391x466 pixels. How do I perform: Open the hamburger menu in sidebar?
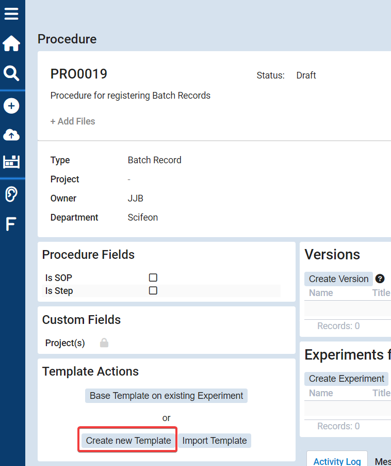(x=11, y=13)
